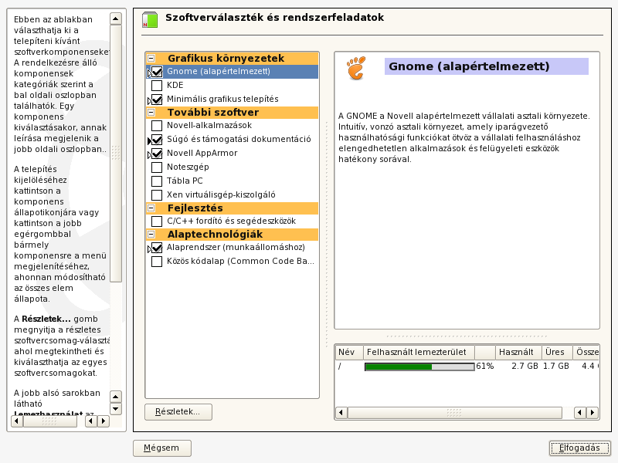Click help panel vertical scrollbar thumb
618x463 pixels.
(x=115, y=154)
